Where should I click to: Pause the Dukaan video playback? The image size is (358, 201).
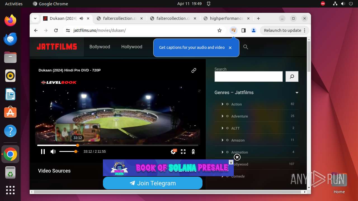[43, 152]
